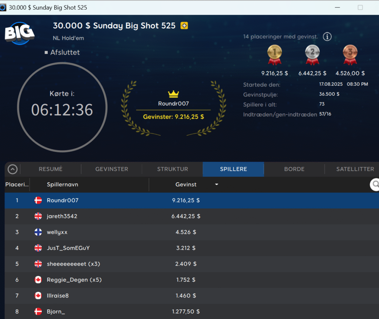Click the gold first place medal
Viewport: 379px width, 319px height.
pos(274,54)
